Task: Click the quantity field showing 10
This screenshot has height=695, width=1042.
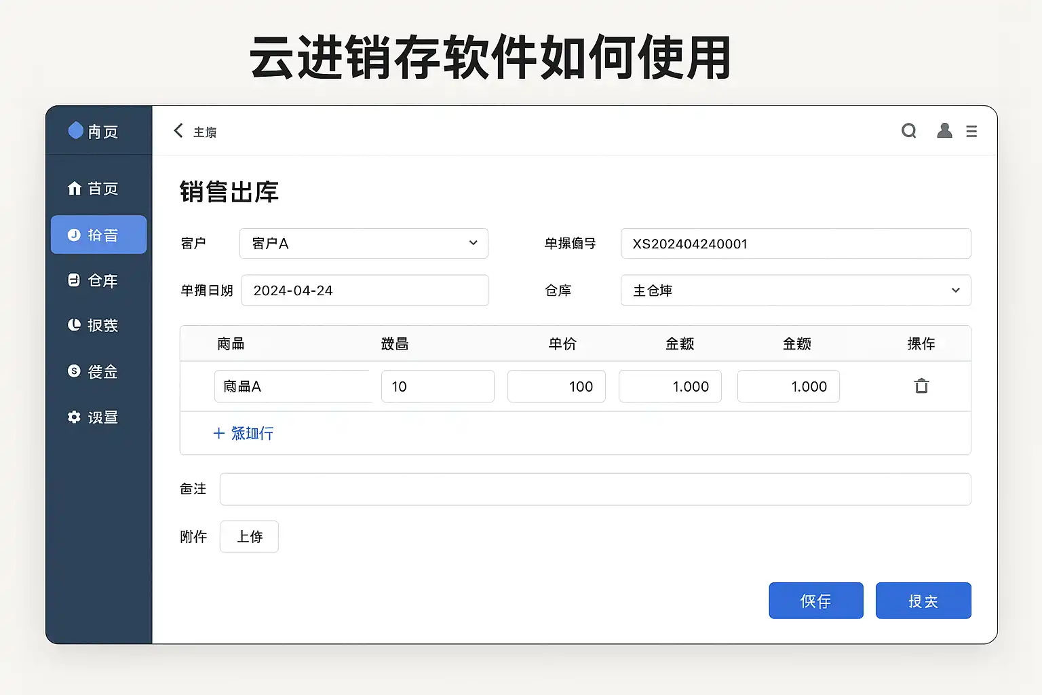Action: (437, 386)
